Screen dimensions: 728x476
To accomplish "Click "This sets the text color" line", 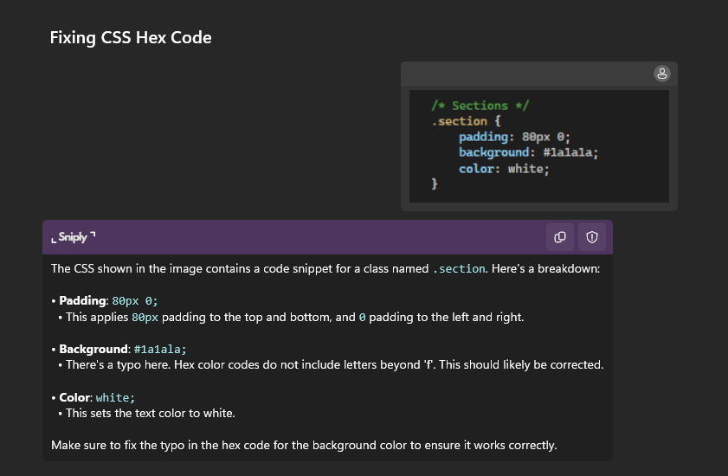I will click(151, 414).
